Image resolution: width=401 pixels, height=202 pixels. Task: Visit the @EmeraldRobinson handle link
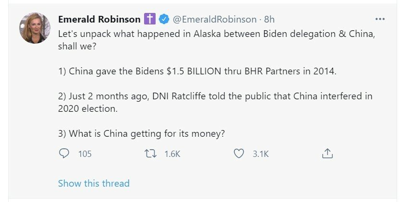click(214, 20)
